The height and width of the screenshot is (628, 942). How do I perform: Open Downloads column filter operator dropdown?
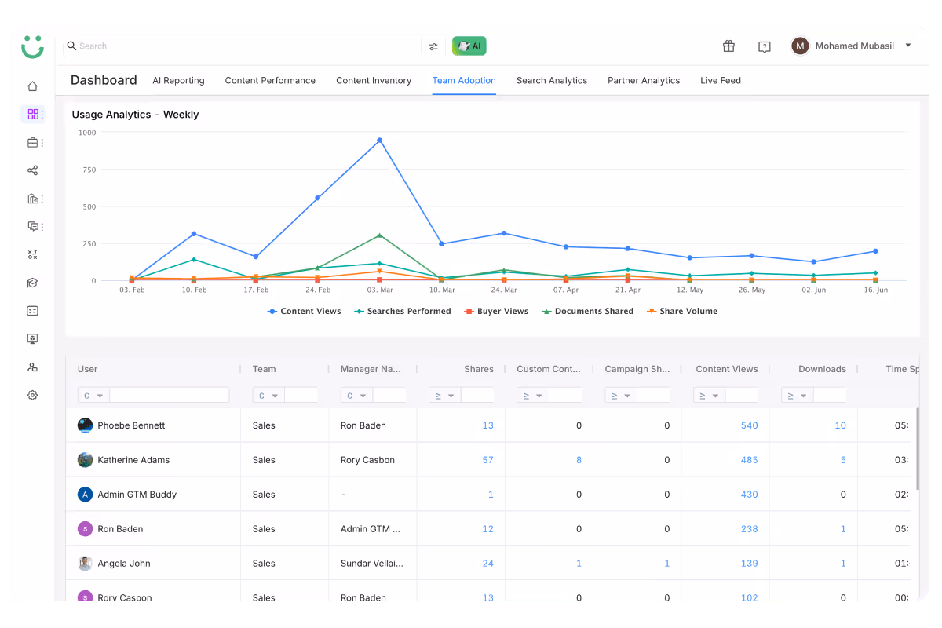pos(796,396)
